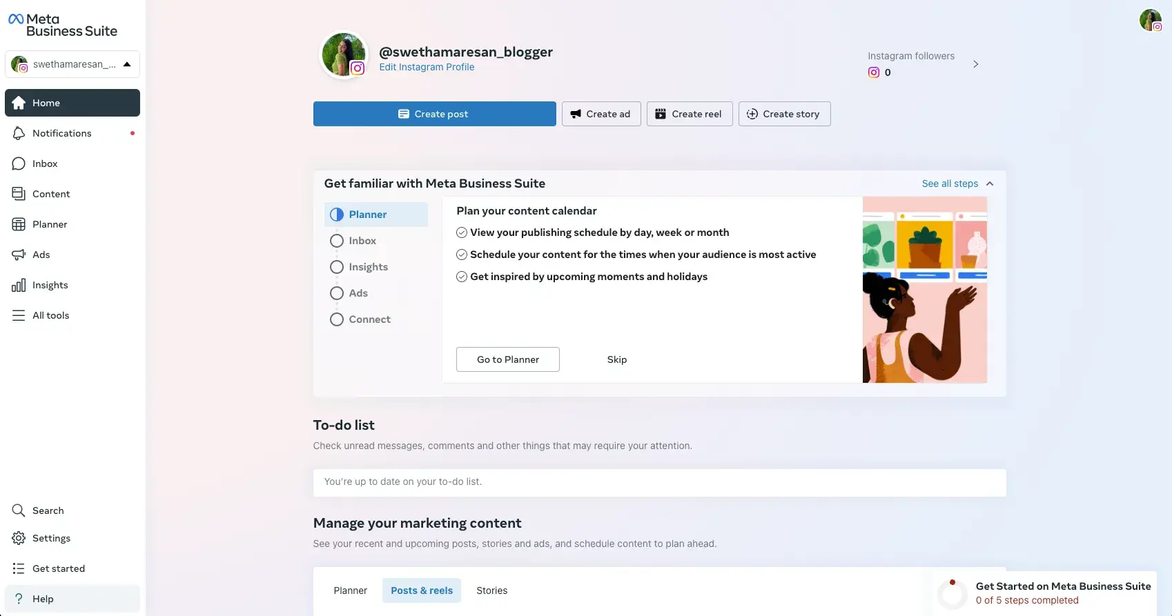
Task: Switch to the Planner tab under marketing content
Action: 351,590
